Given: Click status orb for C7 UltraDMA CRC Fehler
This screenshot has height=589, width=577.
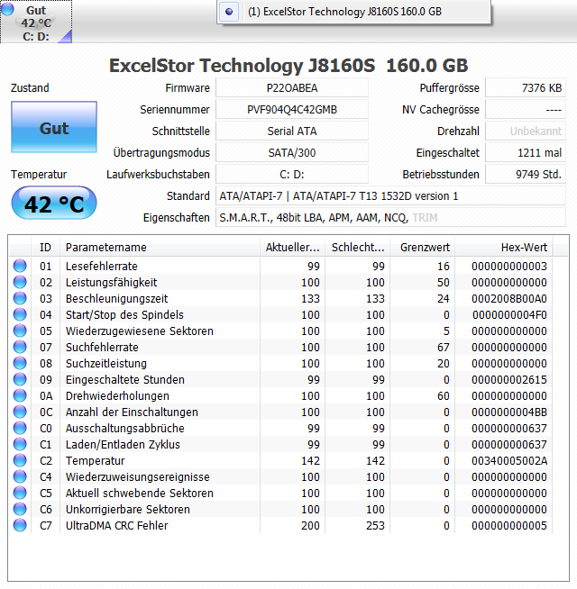Looking at the screenshot, I should [20, 525].
